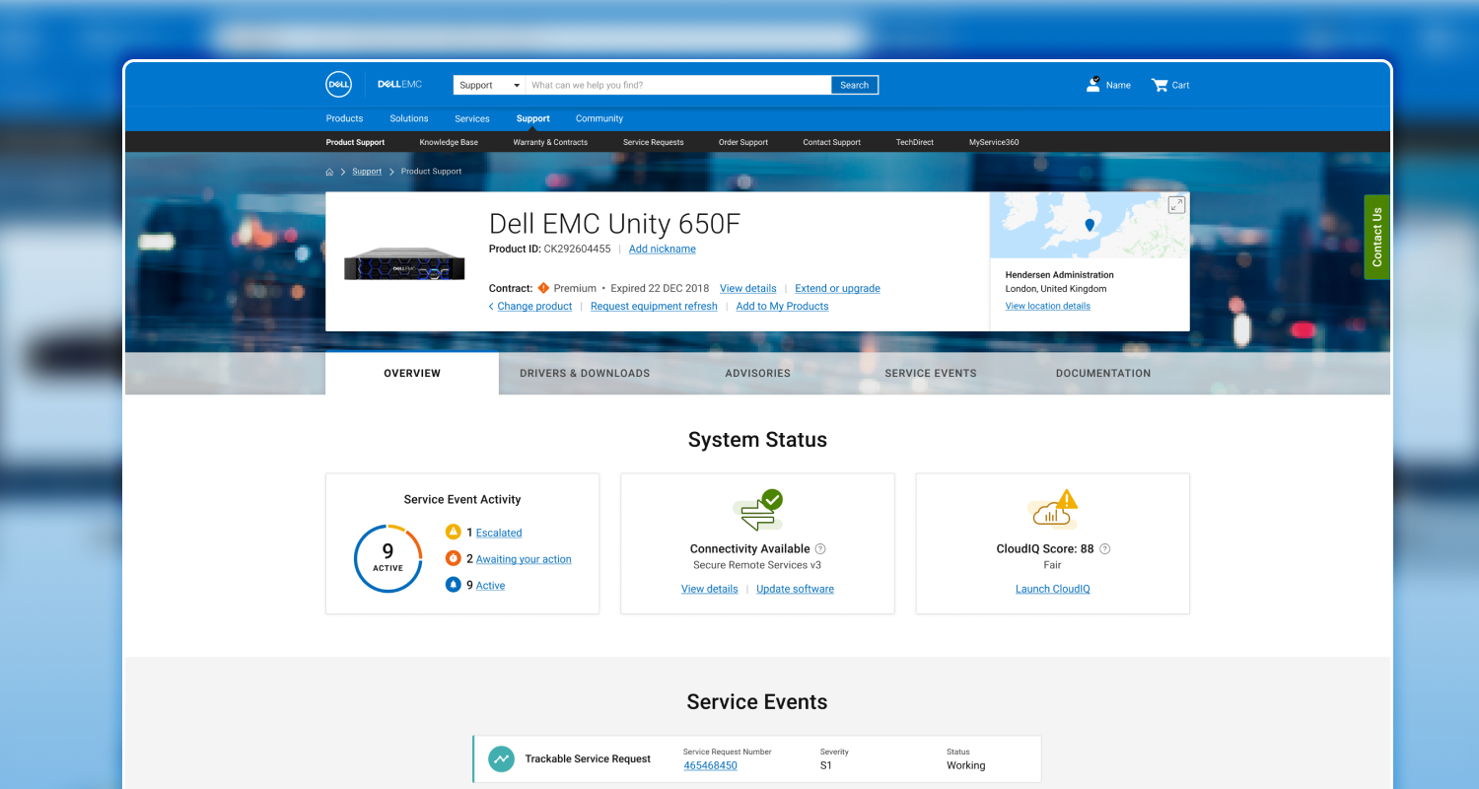This screenshot has width=1479, height=789.
Task: Click the orange Awaiting your action icon
Action: click(454, 558)
